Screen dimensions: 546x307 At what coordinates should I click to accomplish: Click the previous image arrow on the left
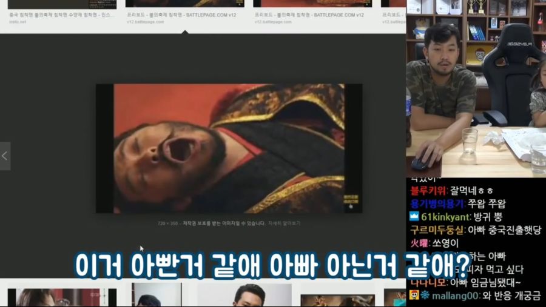tap(5, 156)
